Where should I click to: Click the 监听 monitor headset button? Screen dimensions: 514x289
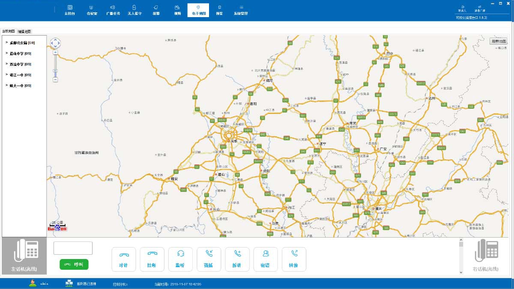[180, 259]
